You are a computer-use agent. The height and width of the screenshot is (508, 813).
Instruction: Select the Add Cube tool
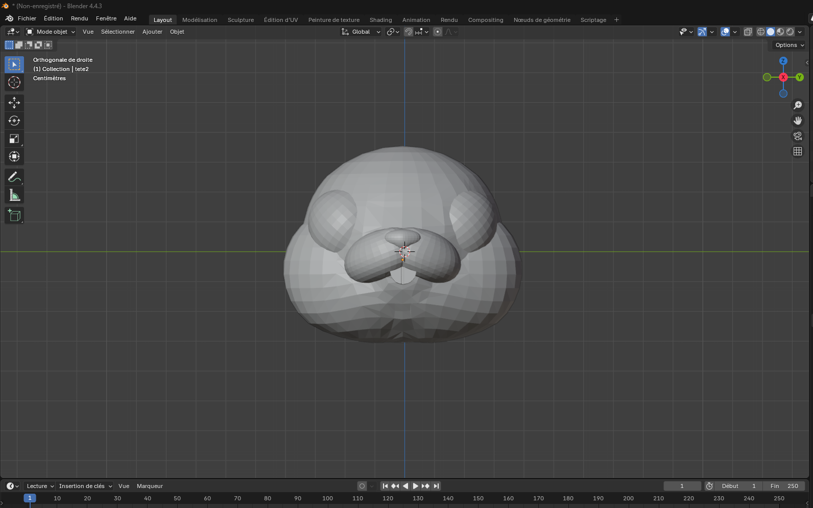tap(14, 216)
